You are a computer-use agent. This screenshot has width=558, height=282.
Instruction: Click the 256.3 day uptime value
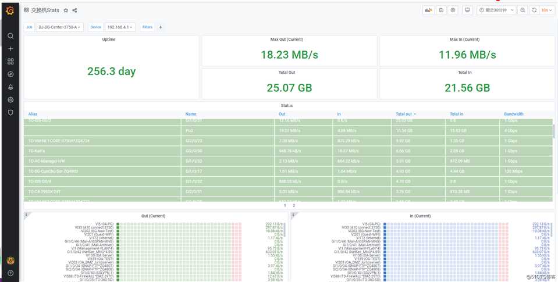click(x=111, y=71)
